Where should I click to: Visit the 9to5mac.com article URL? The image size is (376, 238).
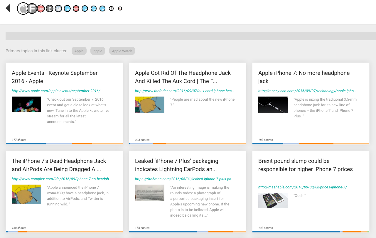coord(184,179)
